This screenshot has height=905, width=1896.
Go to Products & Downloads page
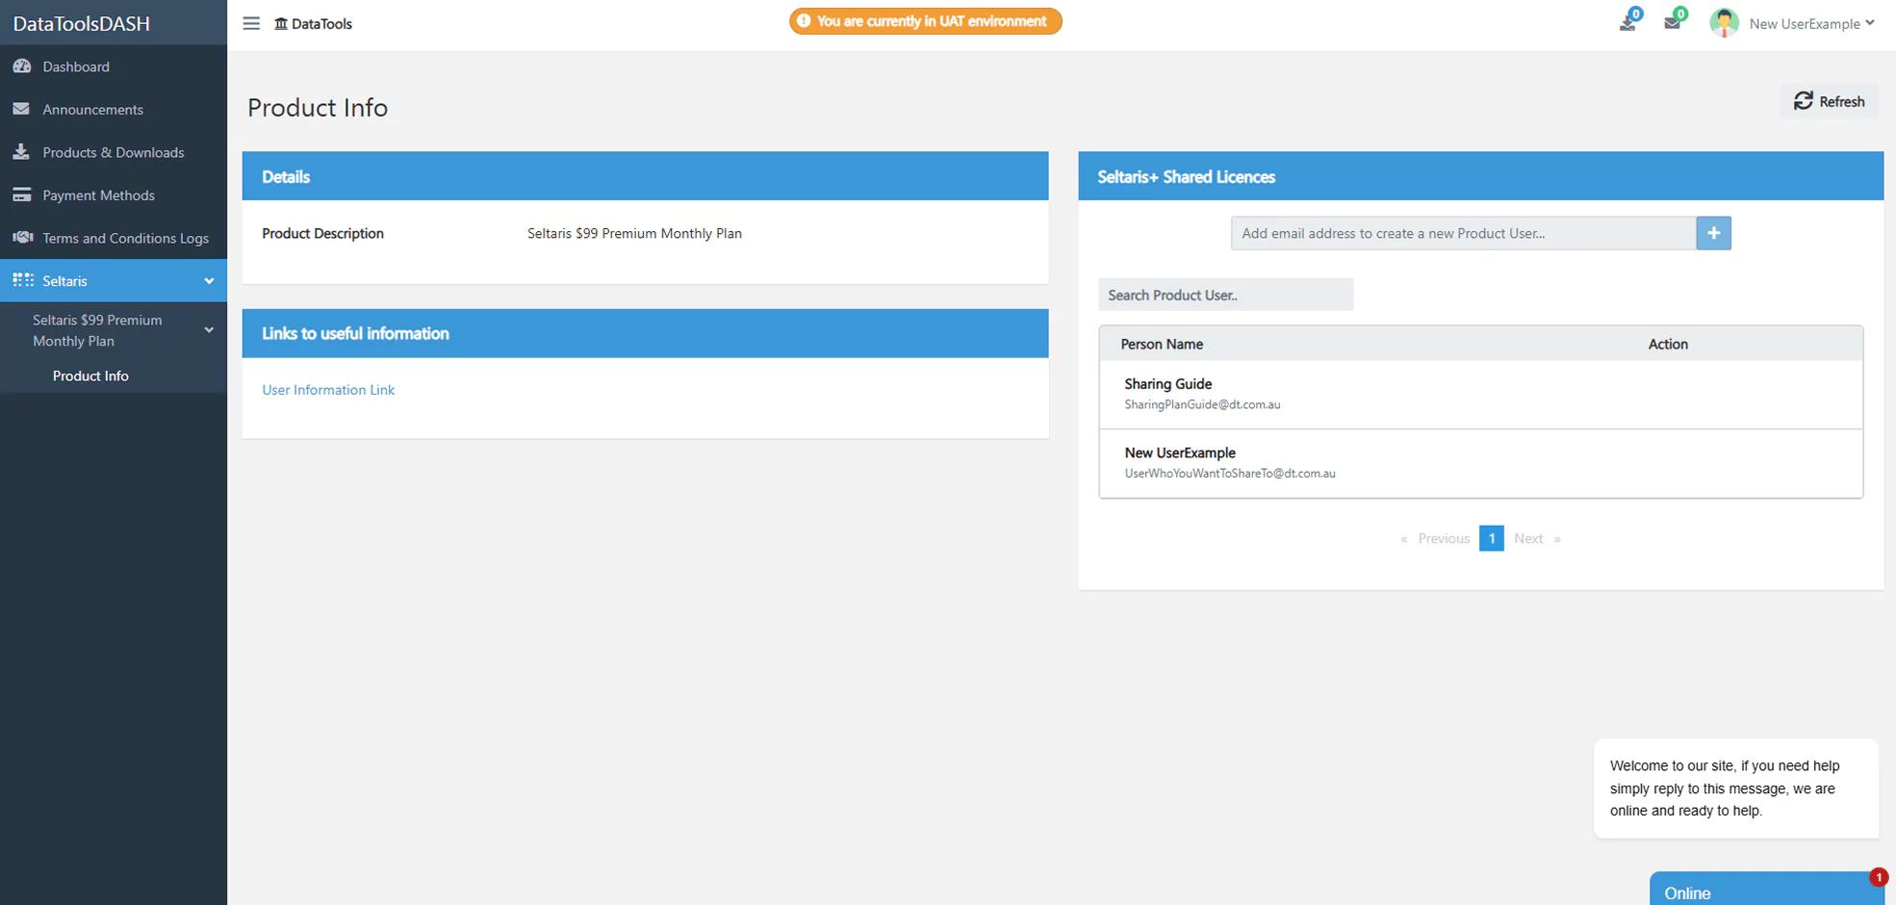pos(113,152)
